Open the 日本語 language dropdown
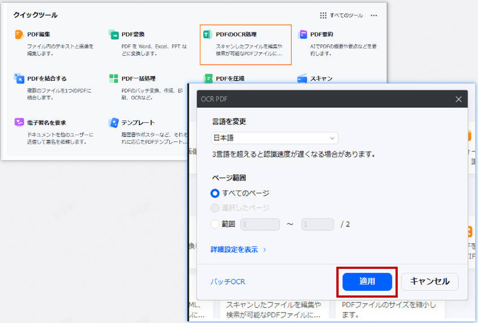The image size is (478, 323). pyautogui.click(x=274, y=138)
